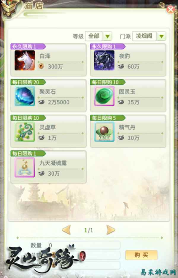The height and width of the screenshot is (278, 178).
Task: Go to next page with right arrow
Action: 111,230
